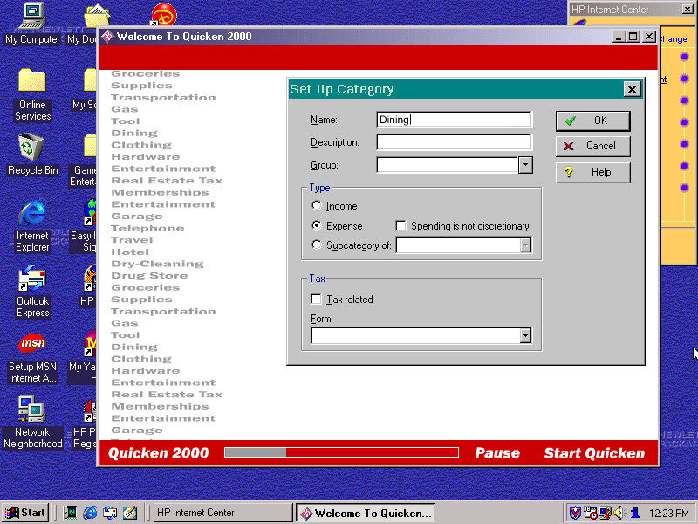Screen dimensions: 698x524
Task: Open the Recycle Bin desktop icon
Action: tap(32, 148)
